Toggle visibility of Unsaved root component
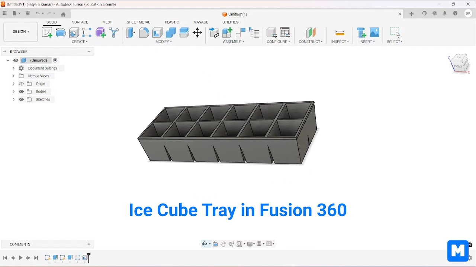Viewport: 476px width, 267px height. [x=16, y=60]
